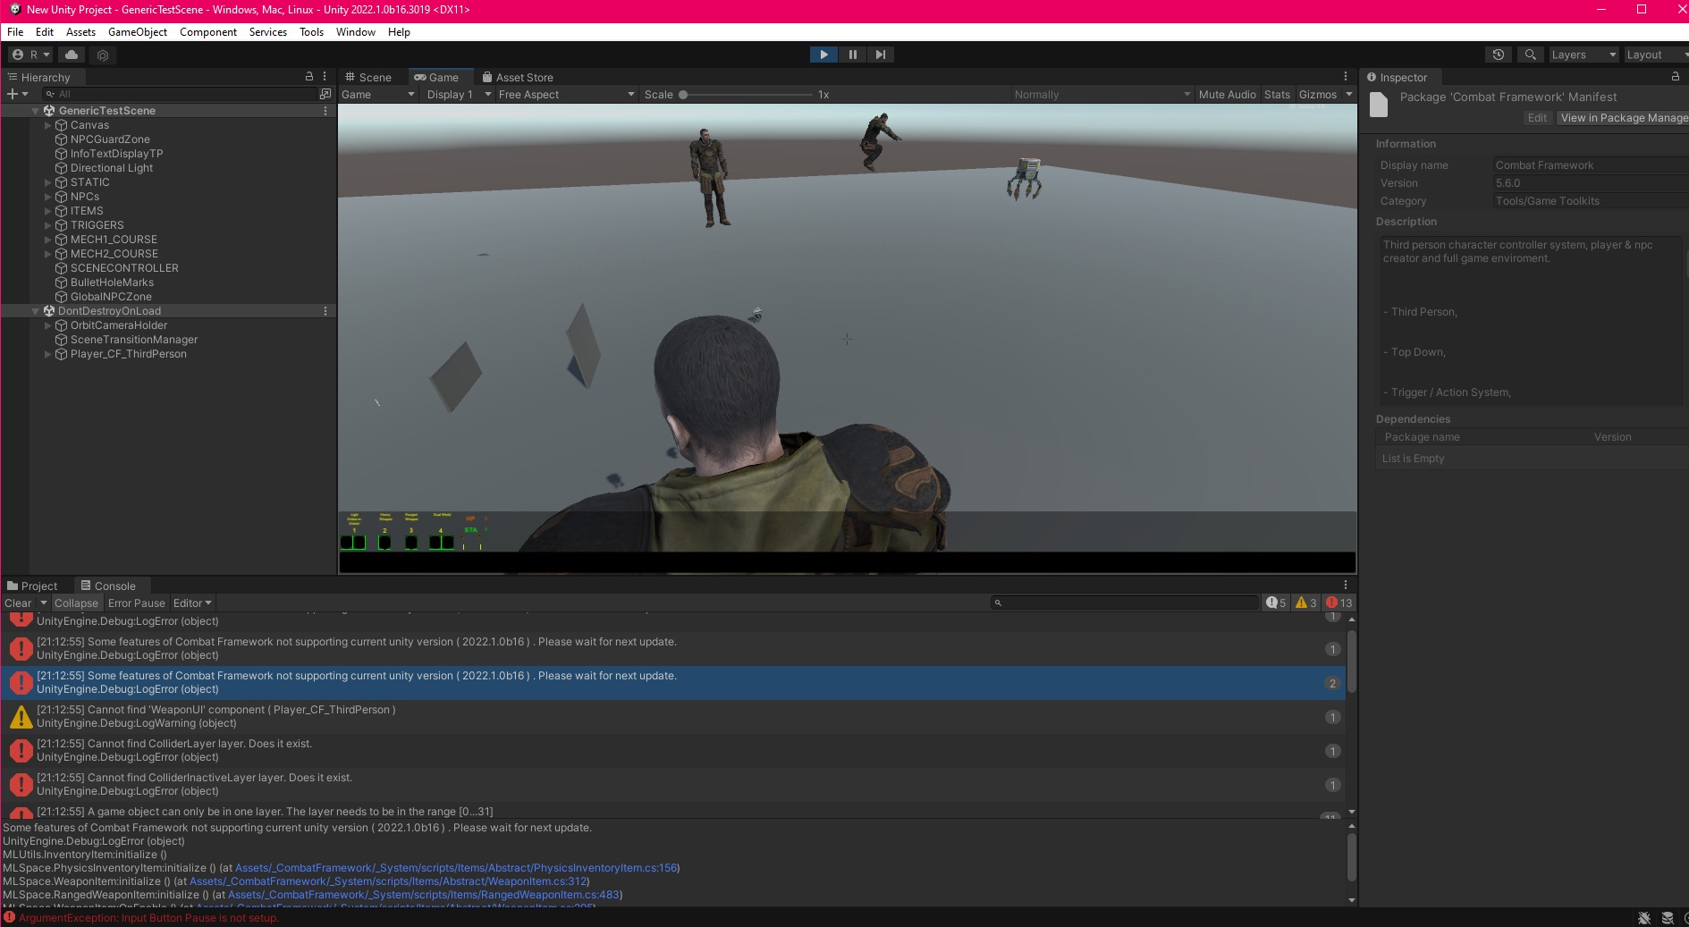Screen dimensions: 1689x927
Task: Click the Pause button in toolbar
Action: tap(853, 55)
